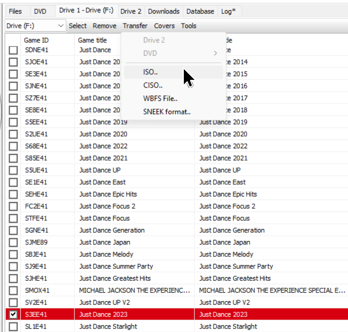Check the box for SJOE41
348x332 pixels.
13,62
